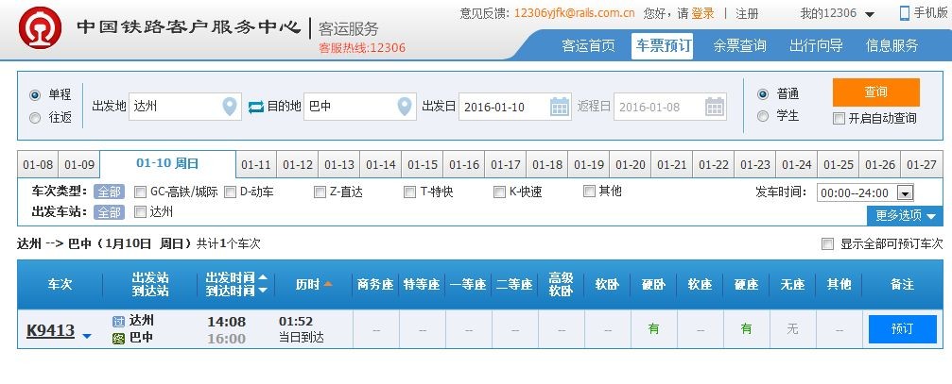Click 预订 to book train K9413

[x=902, y=329]
